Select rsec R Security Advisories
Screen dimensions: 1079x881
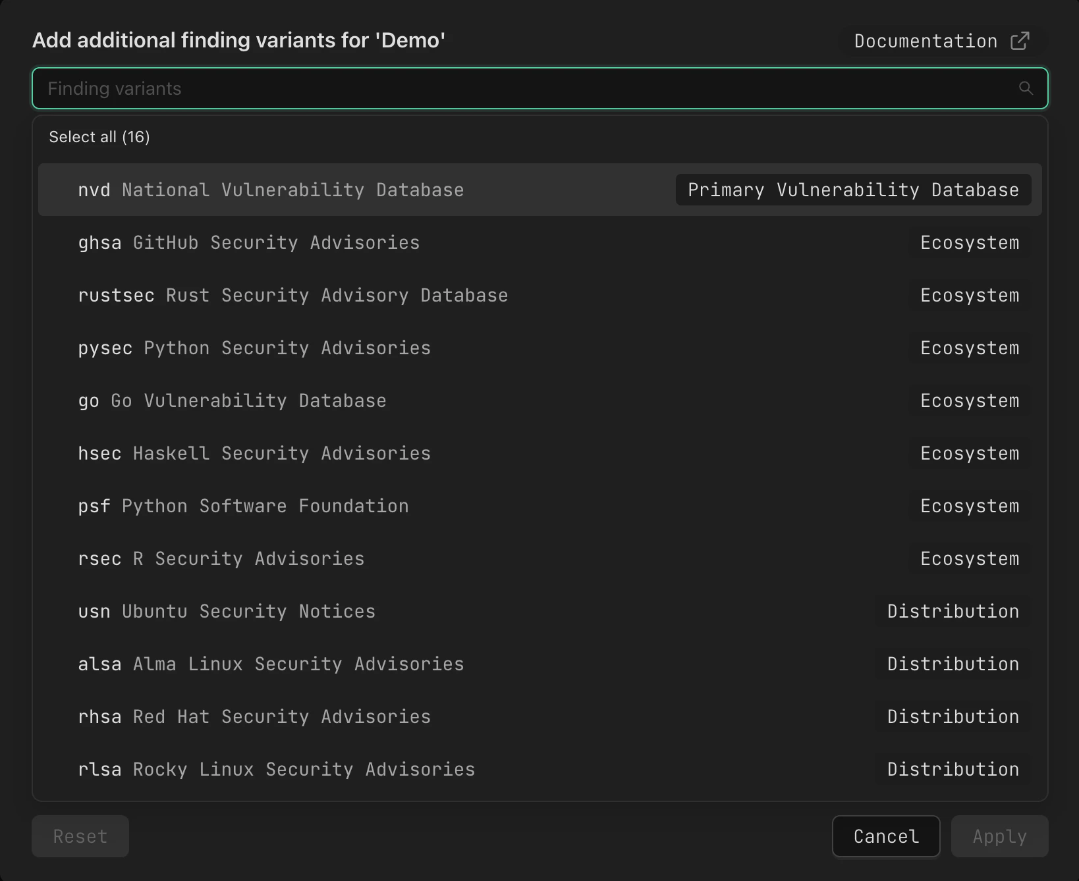[221, 558]
